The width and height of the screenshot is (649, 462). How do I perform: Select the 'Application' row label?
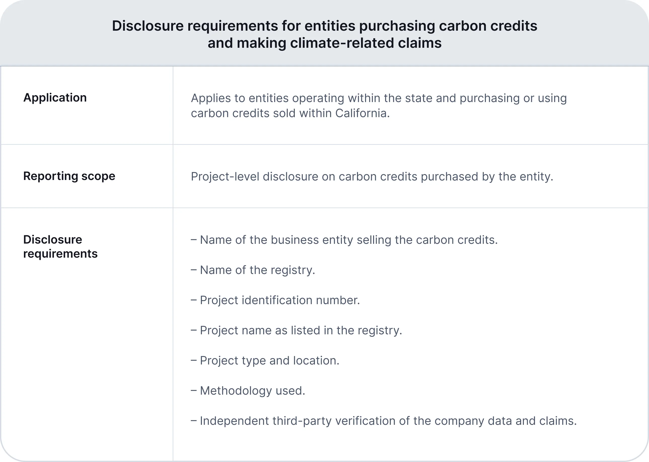coord(55,98)
